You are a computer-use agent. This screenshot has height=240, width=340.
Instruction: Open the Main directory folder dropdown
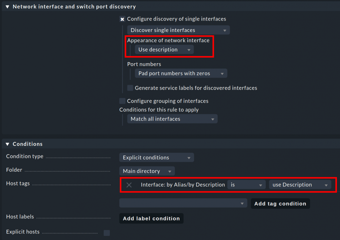coord(147,171)
